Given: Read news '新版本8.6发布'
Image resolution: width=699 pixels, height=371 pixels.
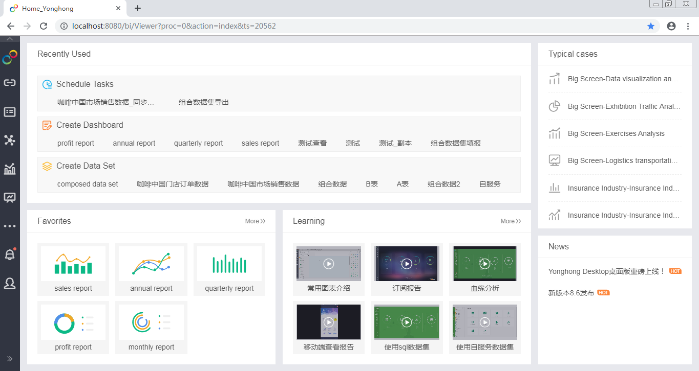Looking at the screenshot, I should (x=571, y=293).
